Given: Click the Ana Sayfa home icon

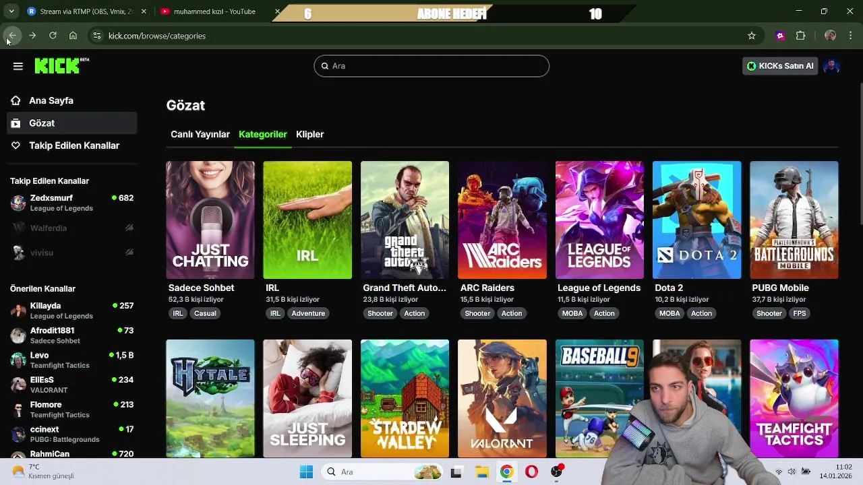Looking at the screenshot, I should 16,100.
